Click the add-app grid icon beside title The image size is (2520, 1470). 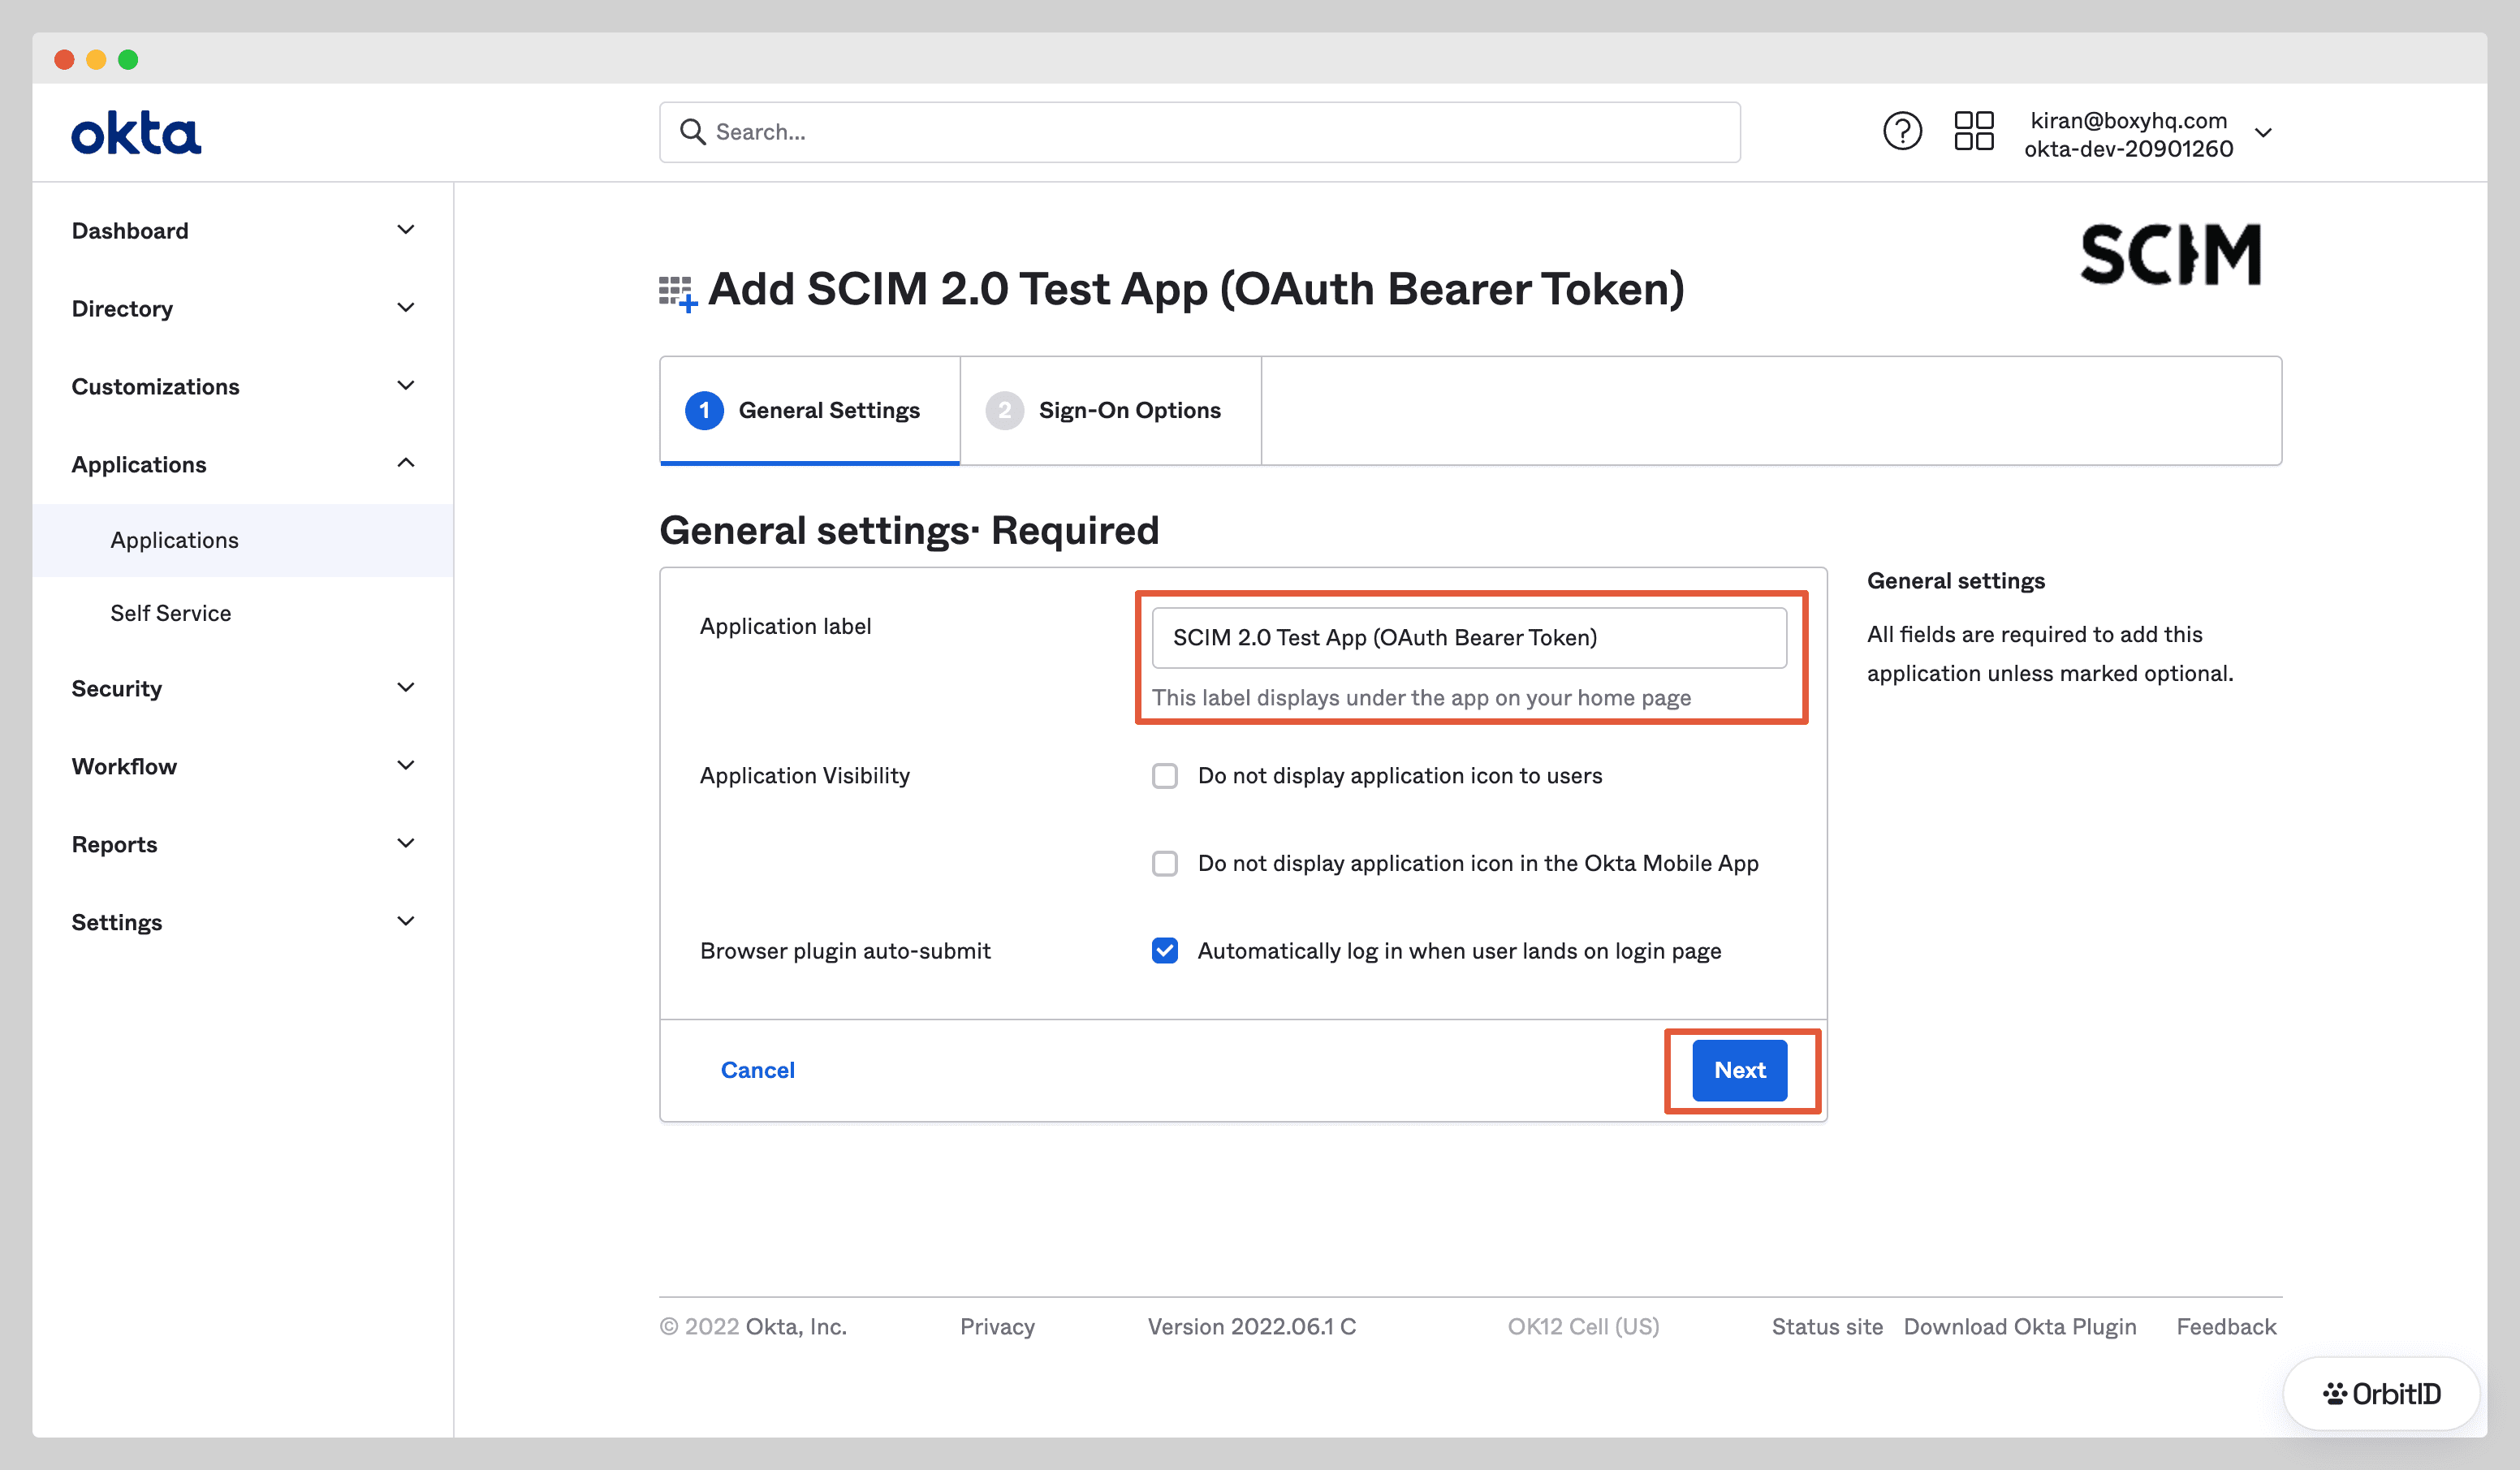[x=677, y=293]
